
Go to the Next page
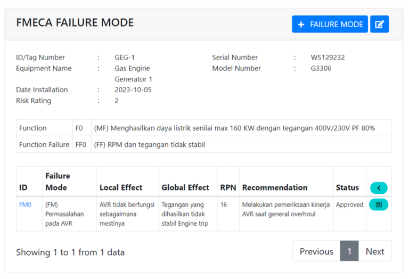pyautogui.click(x=375, y=251)
